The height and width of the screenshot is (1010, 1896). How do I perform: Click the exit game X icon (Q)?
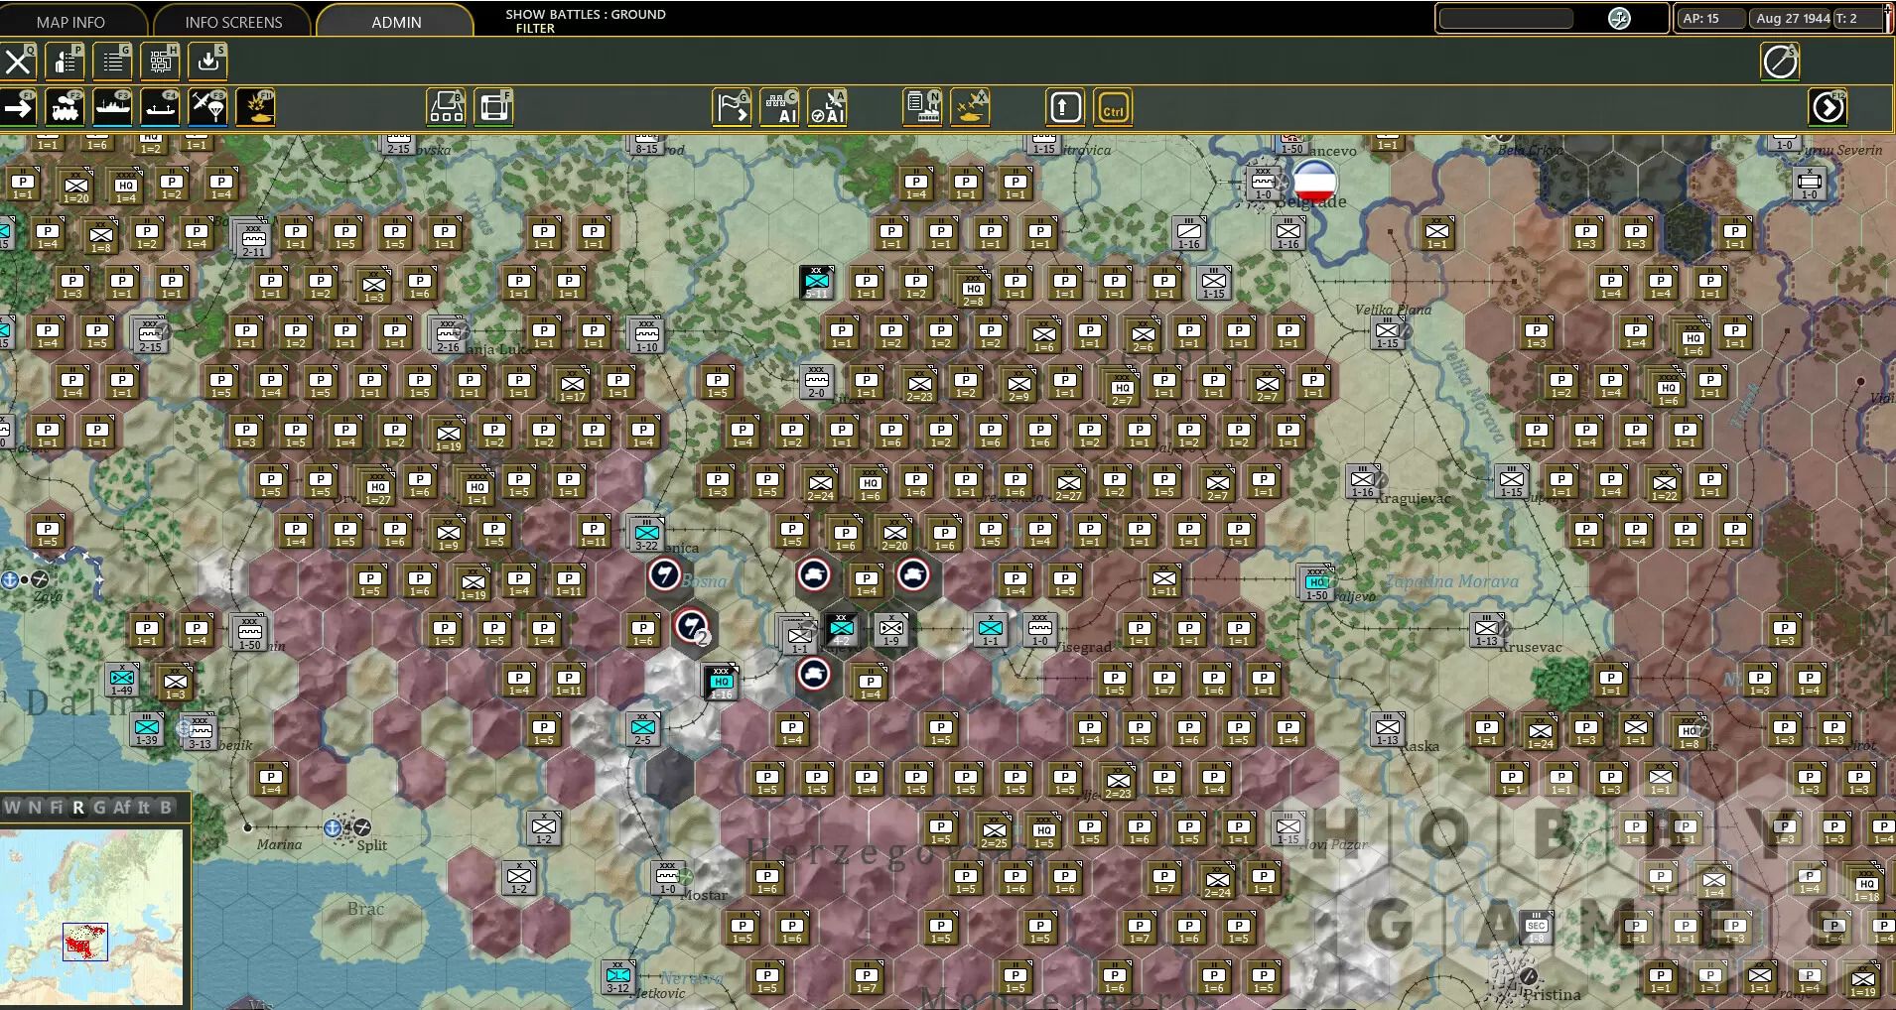[x=18, y=62]
